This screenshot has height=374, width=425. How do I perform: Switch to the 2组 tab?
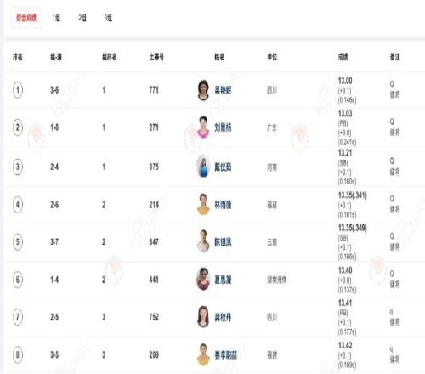[82, 18]
